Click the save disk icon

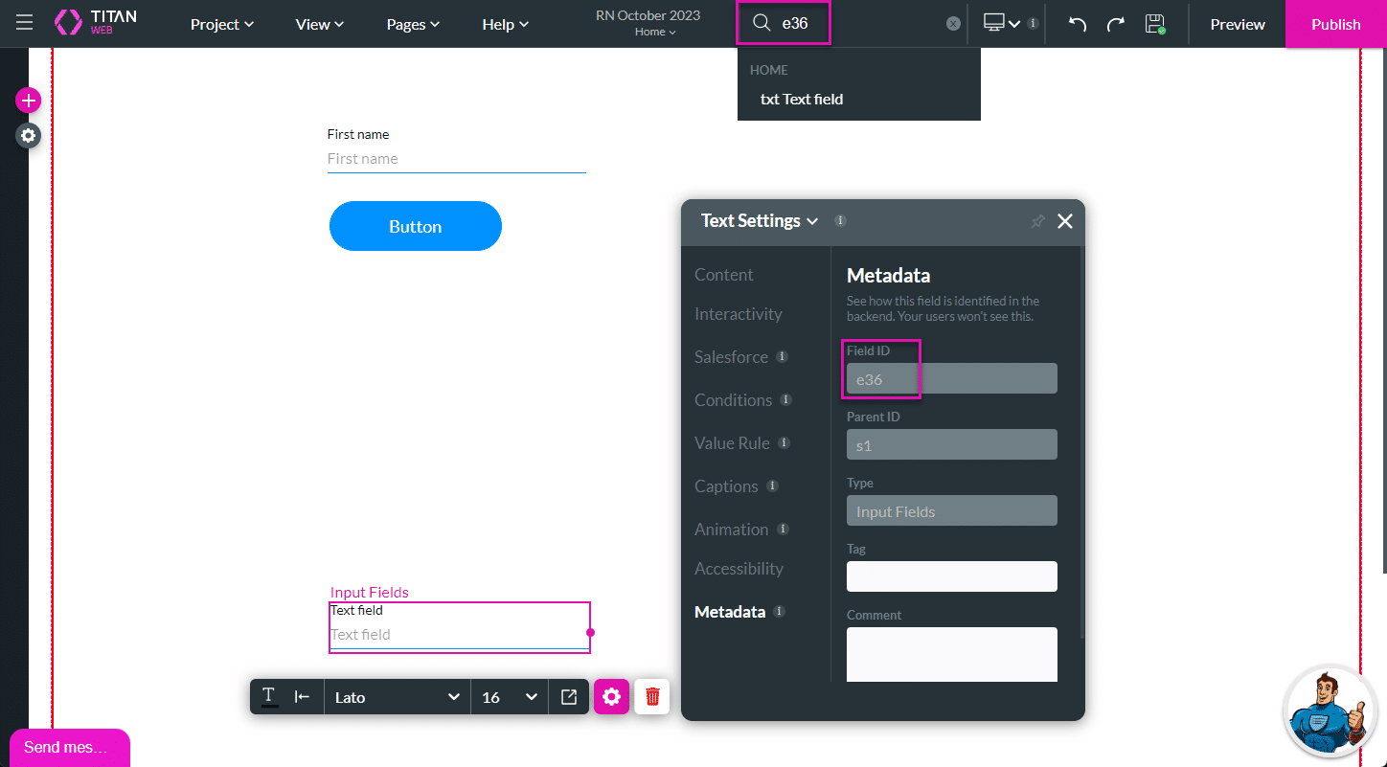[x=1154, y=24]
